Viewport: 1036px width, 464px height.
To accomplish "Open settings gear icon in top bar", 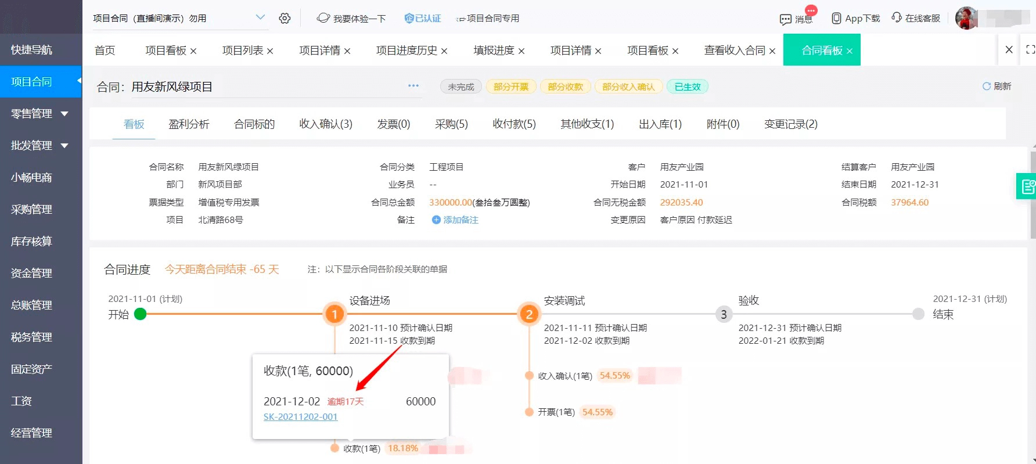I will click(285, 18).
